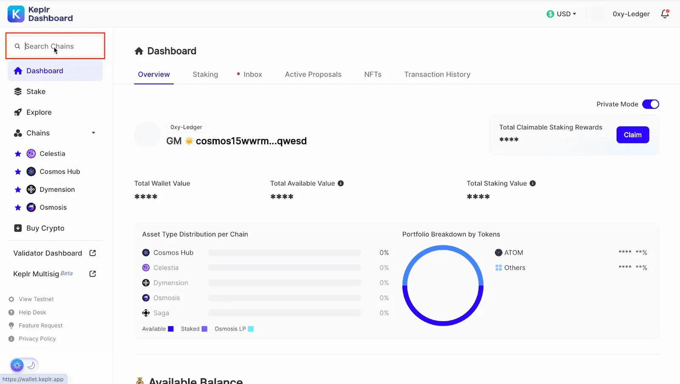Click the Total Available Value info icon

341,183
